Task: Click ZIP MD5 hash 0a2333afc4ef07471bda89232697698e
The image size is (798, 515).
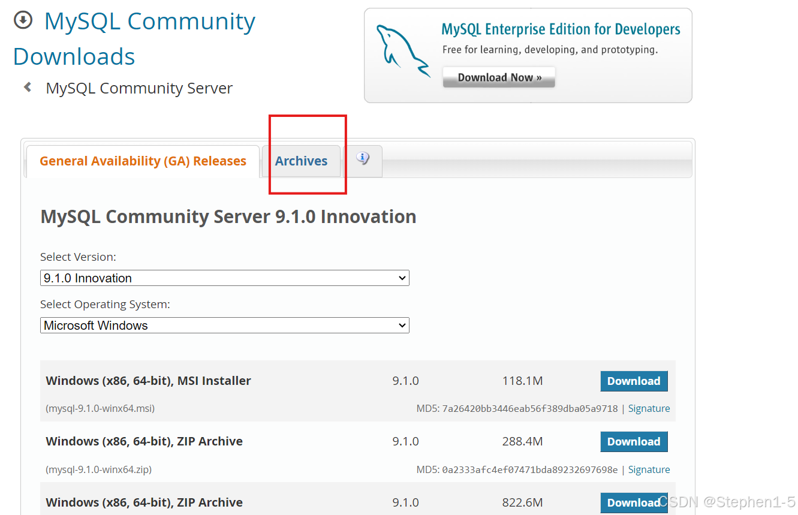Action: [x=530, y=470]
